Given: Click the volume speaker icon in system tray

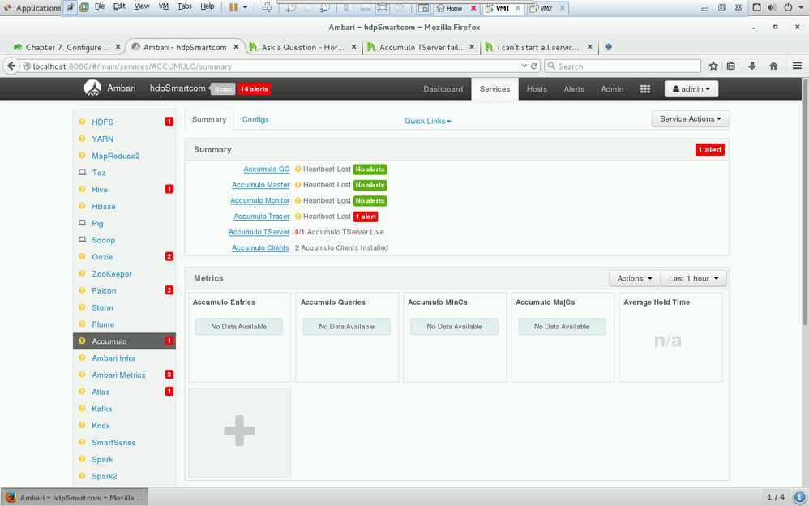Looking at the screenshot, I should [x=772, y=8].
